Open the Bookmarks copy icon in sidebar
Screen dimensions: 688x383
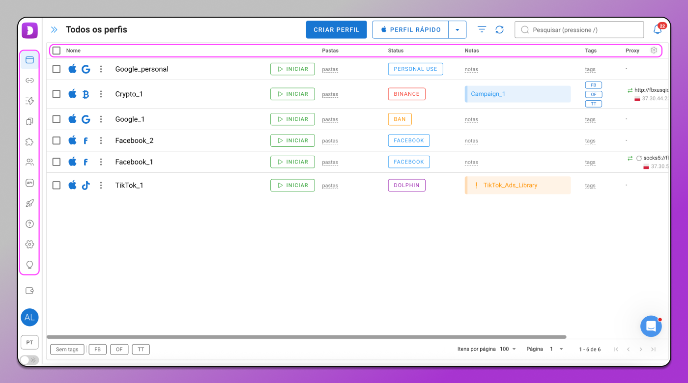pos(29,121)
